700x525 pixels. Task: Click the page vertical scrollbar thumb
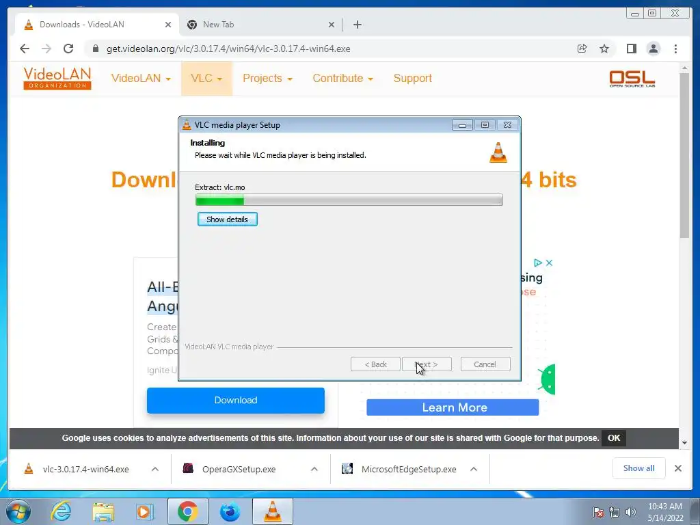click(x=684, y=154)
